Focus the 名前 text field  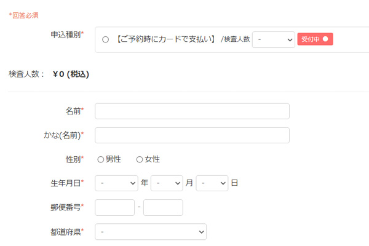coord(192,111)
